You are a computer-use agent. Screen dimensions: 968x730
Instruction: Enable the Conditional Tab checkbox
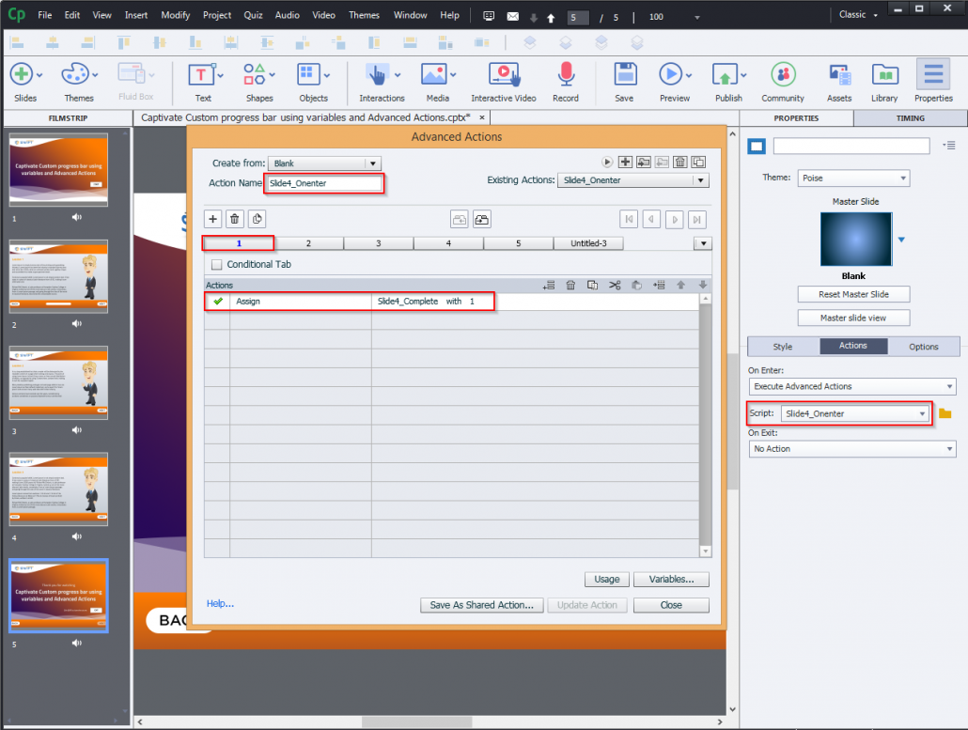[215, 264]
